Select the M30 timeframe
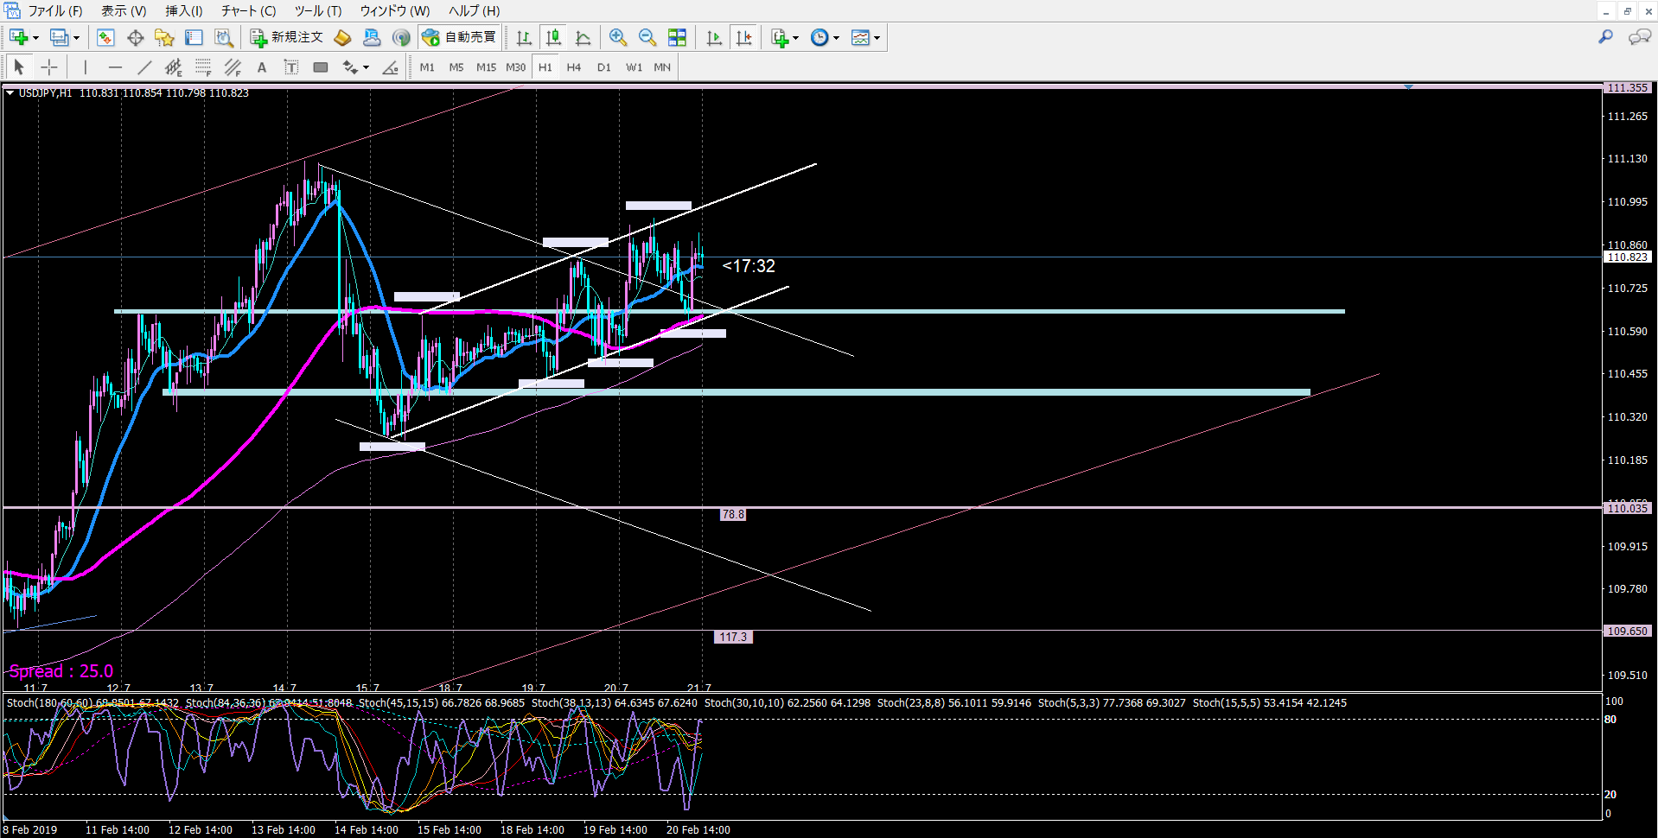Image resolution: width=1658 pixels, height=838 pixels. [515, 67]
